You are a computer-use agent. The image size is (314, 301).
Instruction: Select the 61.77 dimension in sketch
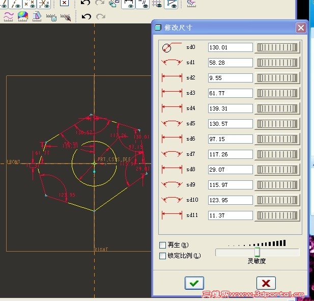pos(42,153)
